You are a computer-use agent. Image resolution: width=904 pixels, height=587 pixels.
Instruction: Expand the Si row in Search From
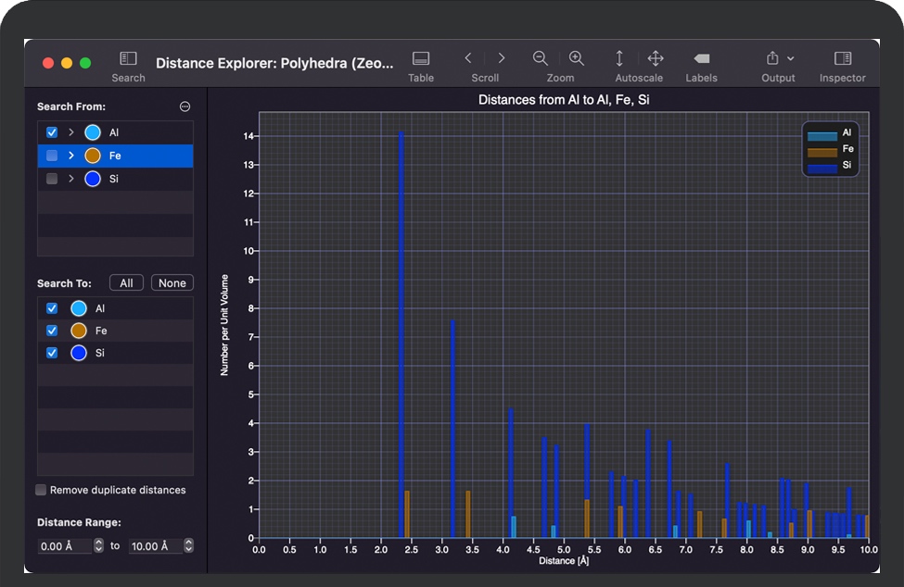pyautogui.click(x=71, y=179)
